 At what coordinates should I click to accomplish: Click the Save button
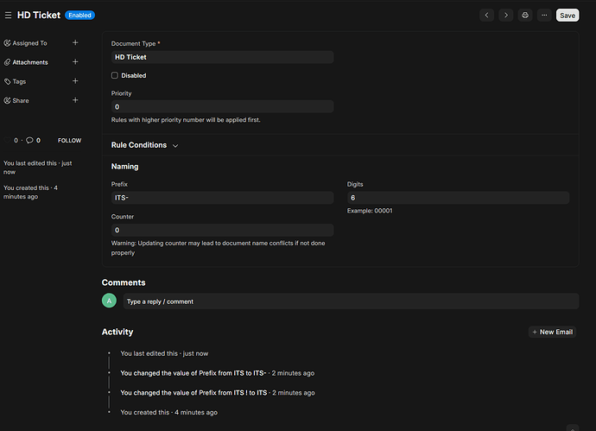pos(567,16)
